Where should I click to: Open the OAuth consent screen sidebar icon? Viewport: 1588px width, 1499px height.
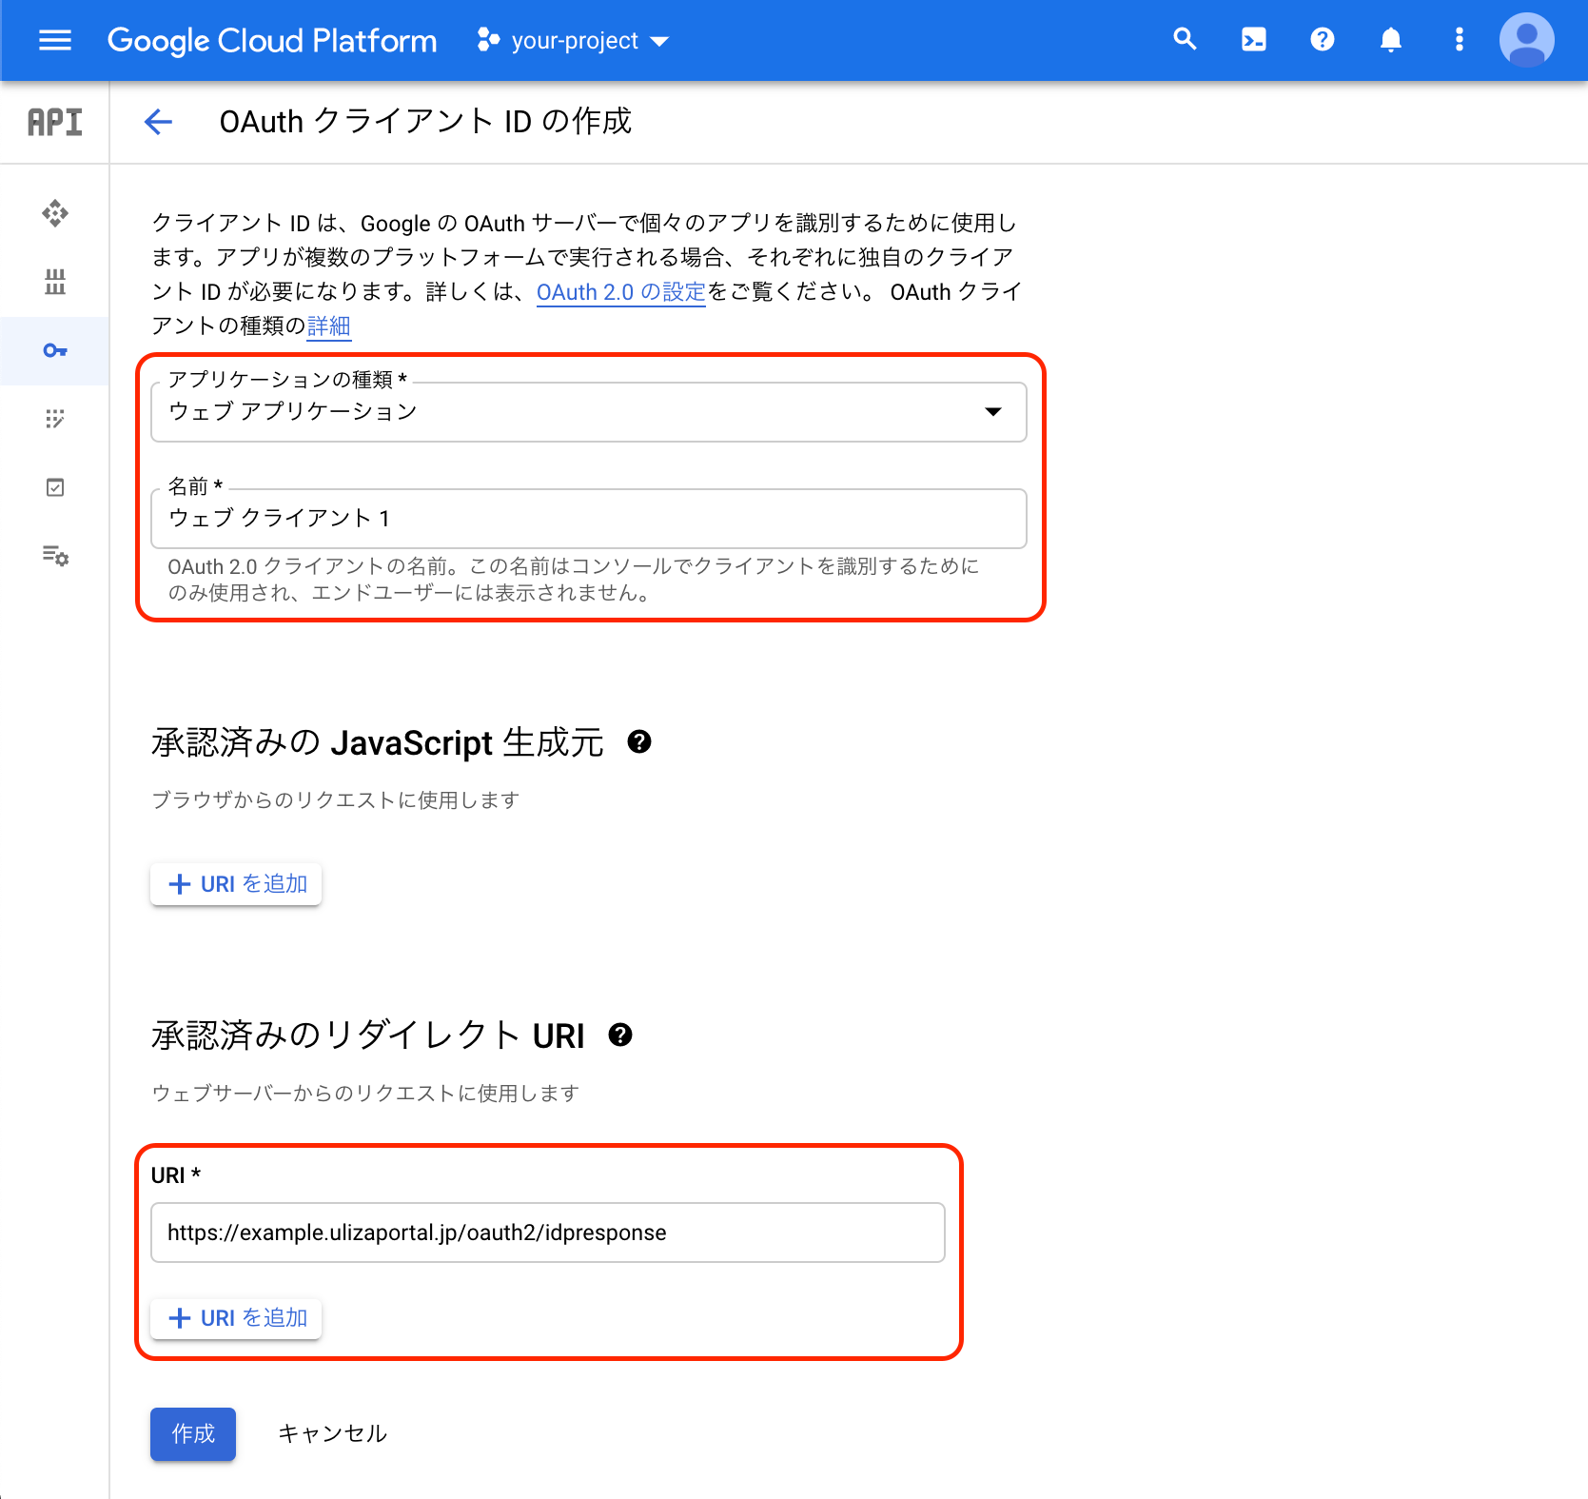pyautogui.click(x=55, y=419)
